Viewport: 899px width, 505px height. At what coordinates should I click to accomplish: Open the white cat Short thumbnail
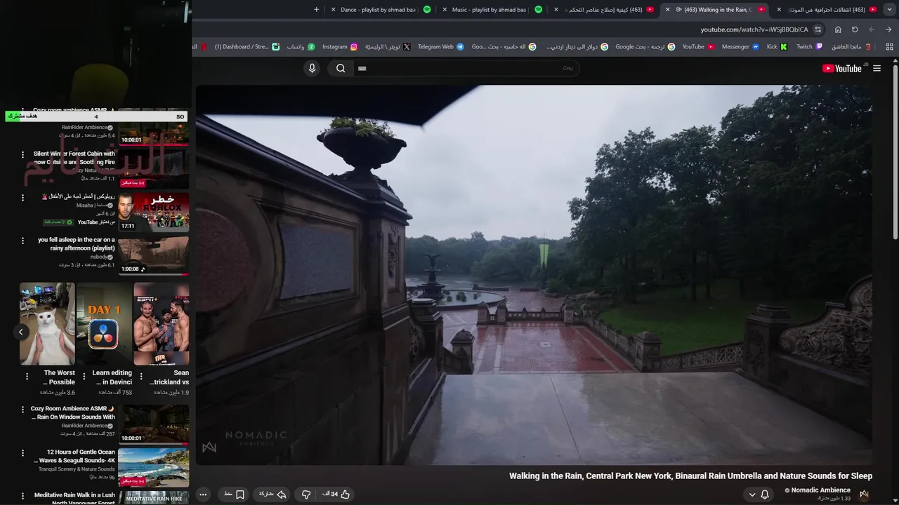click(47, 324)
